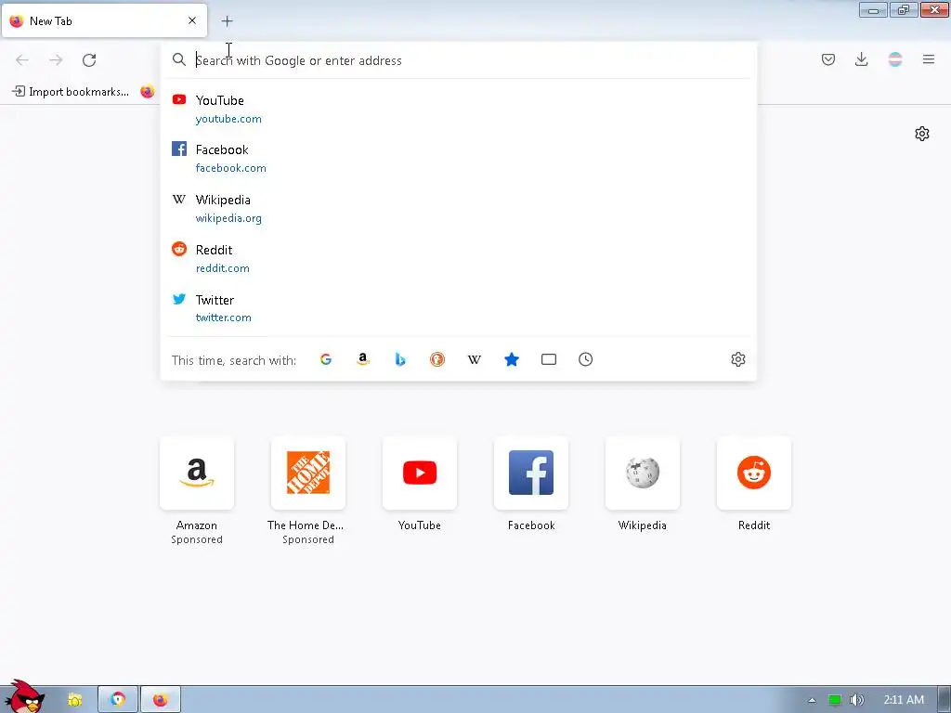This screenshot has height=713, width=951.
Task: Click the 2:11 AM clock
Action: tap(904, 700)
